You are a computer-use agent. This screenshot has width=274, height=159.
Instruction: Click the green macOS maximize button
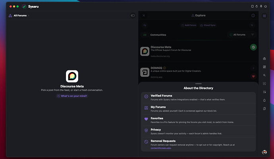pyautogui.click(x=17, y=6)
